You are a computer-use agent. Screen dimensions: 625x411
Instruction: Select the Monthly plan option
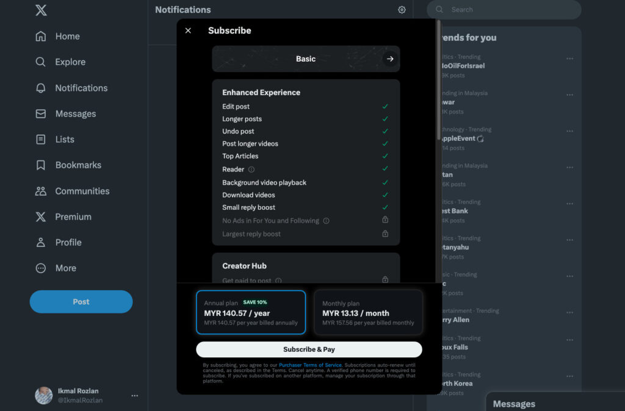(x=368, y=312)
